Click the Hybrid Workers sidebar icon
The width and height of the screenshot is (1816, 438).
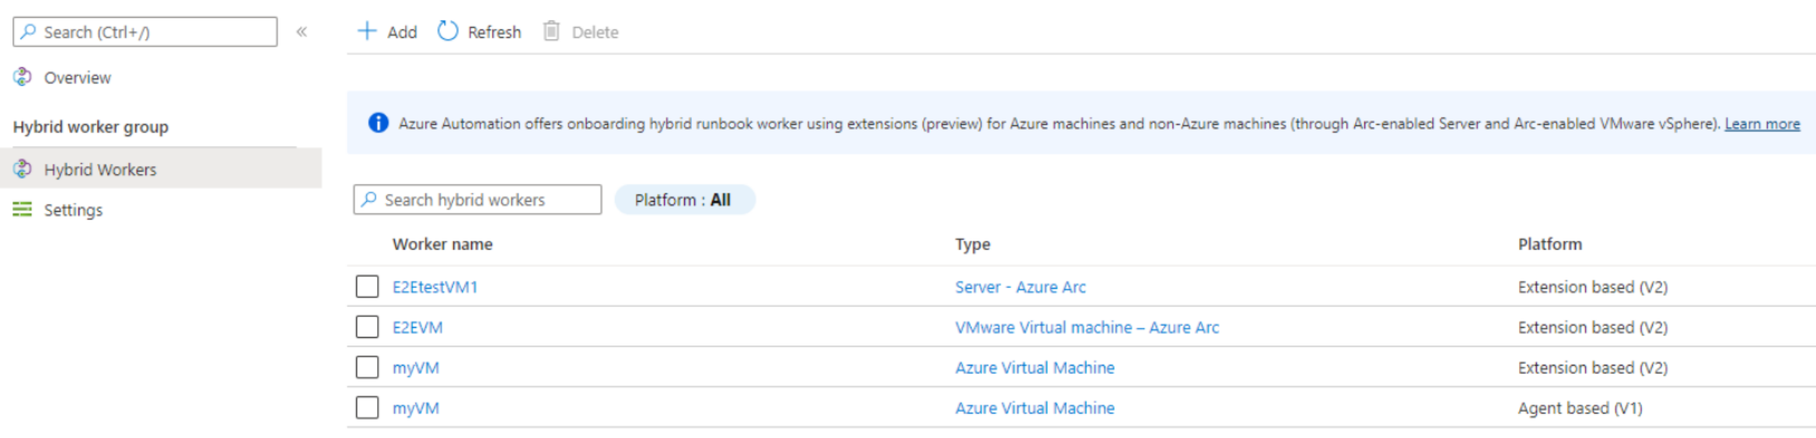click(23, 169)
